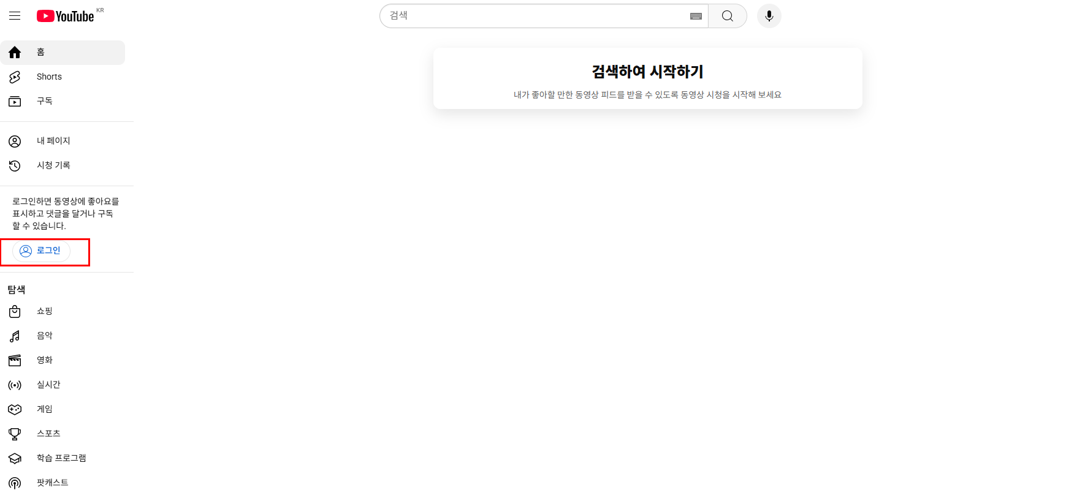Browse 영화 movies category

coord(44,360)
